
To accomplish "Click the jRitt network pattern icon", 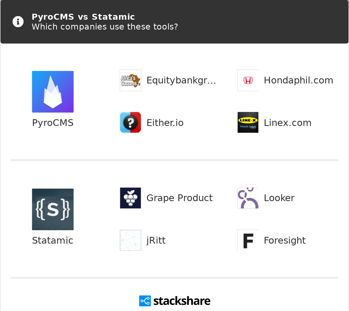I will pos(130,240).
